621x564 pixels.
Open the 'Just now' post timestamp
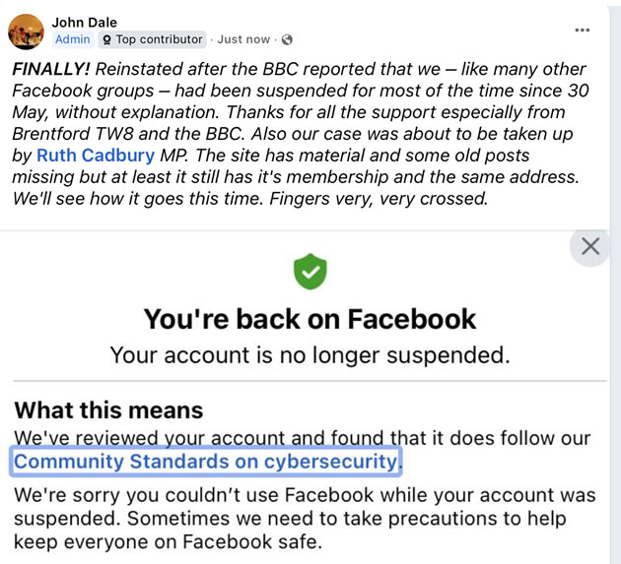pos(243,39)
